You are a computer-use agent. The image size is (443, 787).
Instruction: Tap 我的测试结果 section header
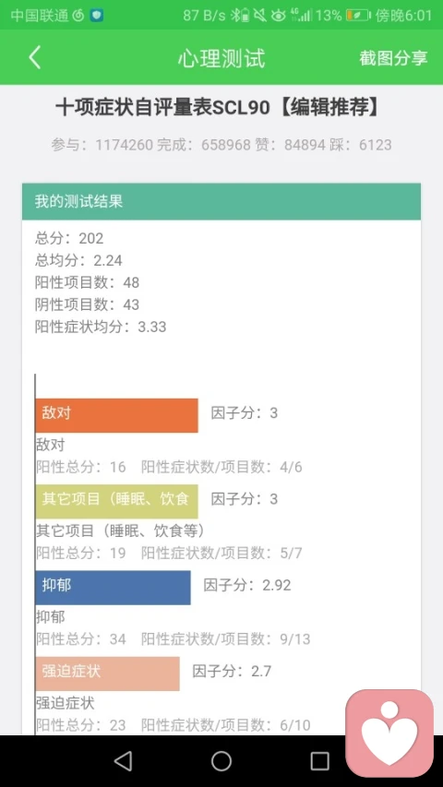221,201
